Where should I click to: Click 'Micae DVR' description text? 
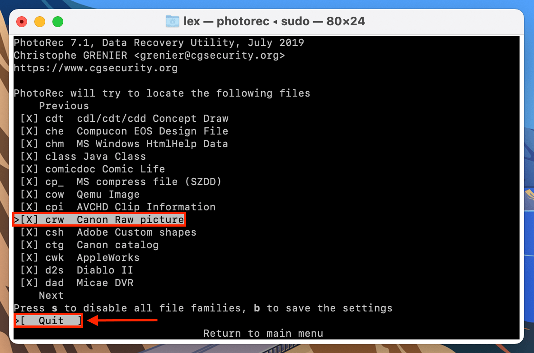[x=105, y=283]
